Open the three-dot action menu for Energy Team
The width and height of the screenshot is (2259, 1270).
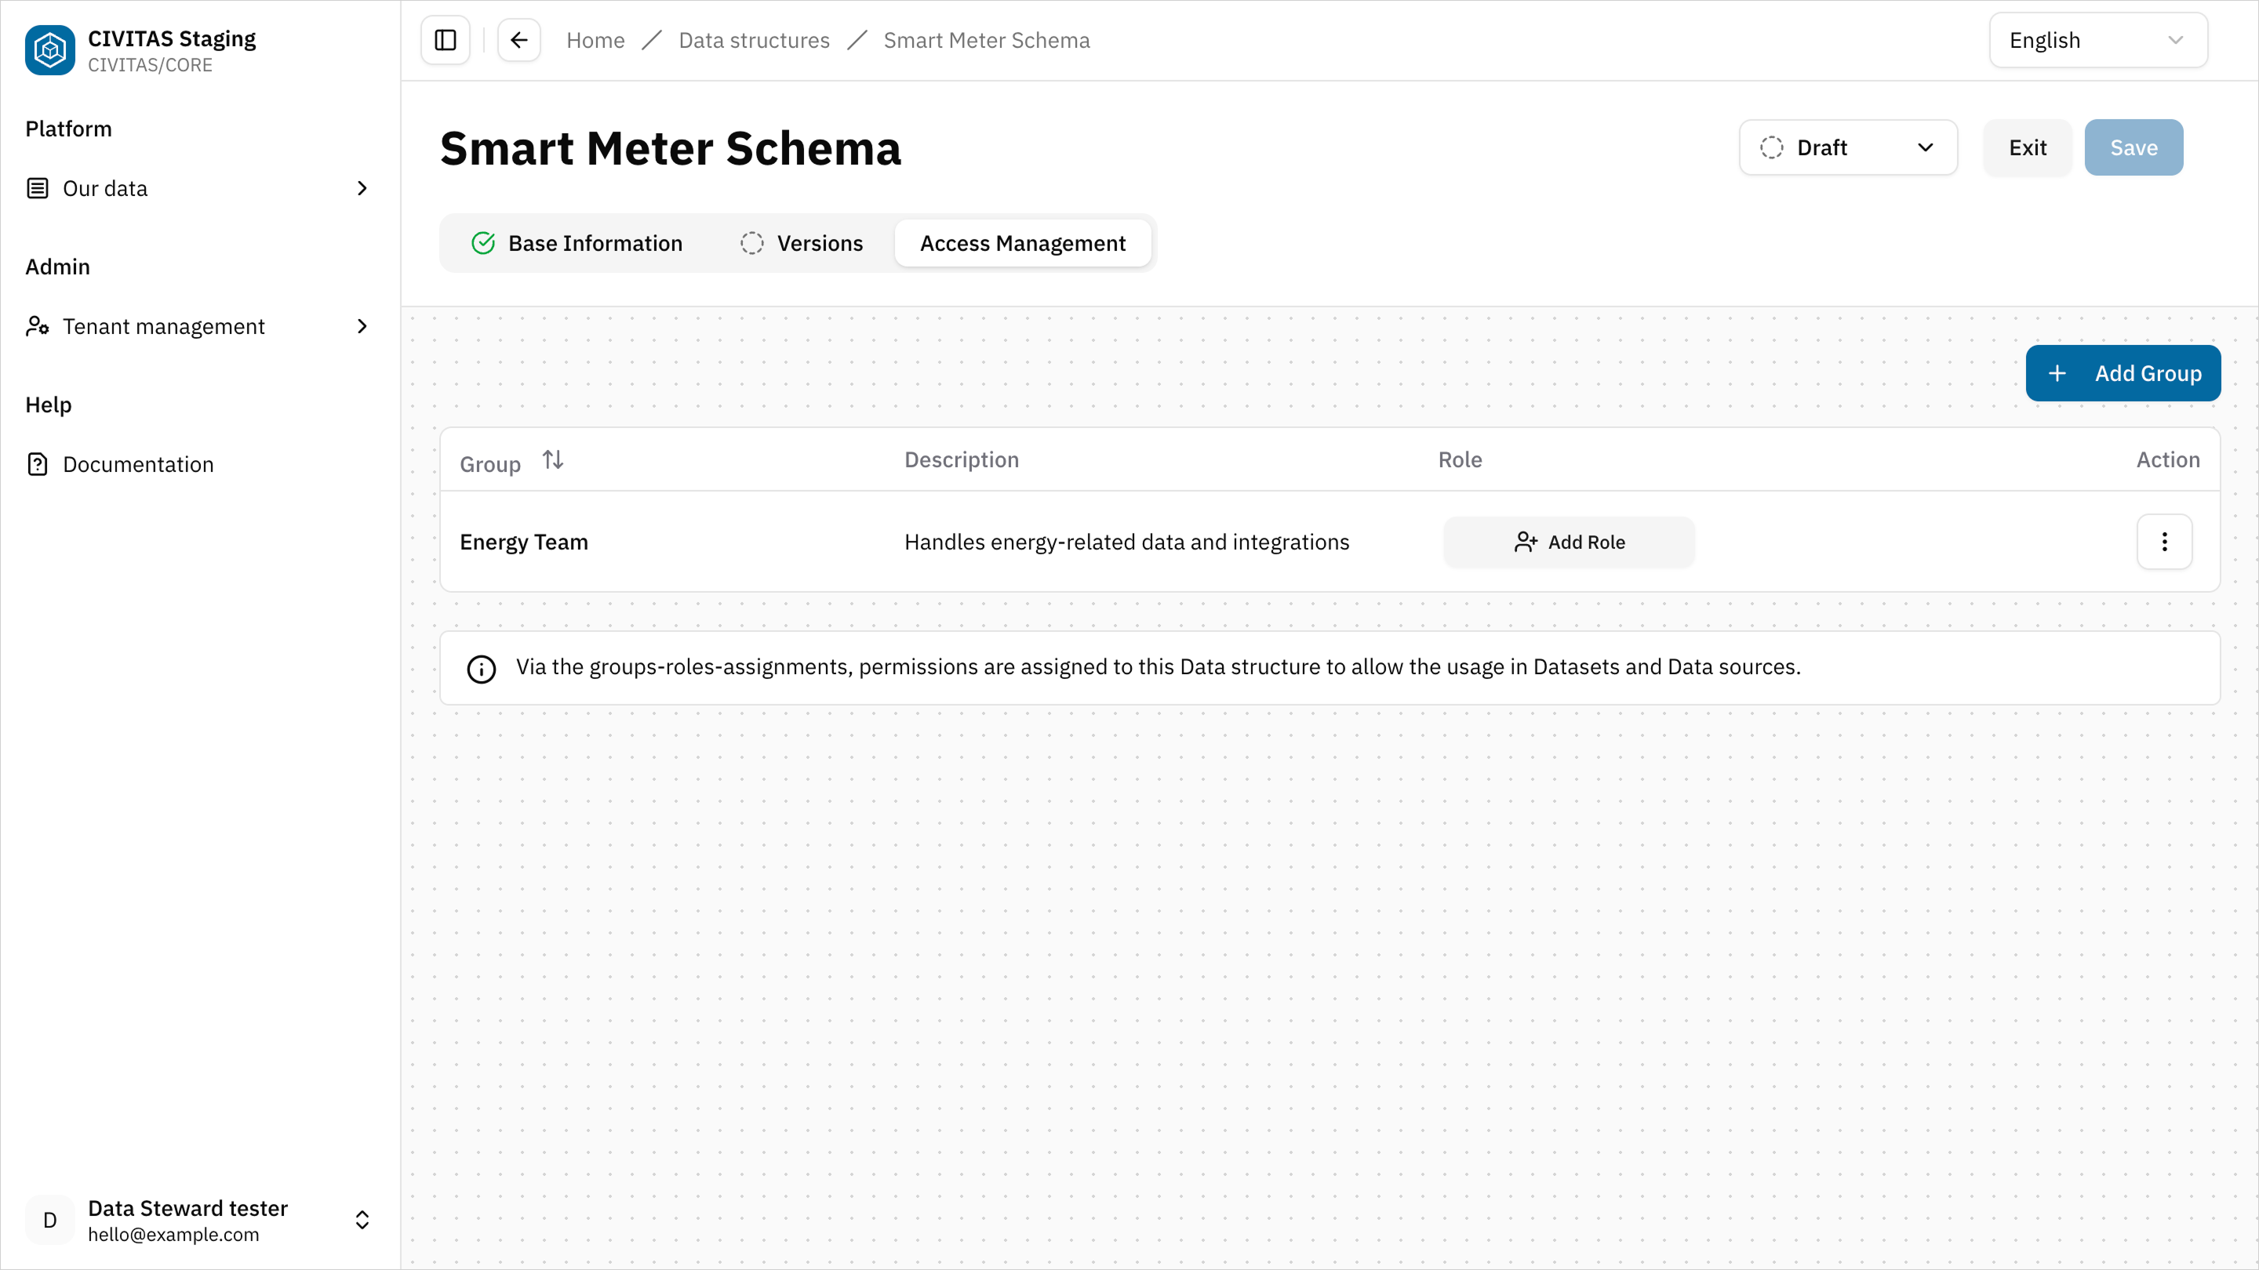(2164, 542)
